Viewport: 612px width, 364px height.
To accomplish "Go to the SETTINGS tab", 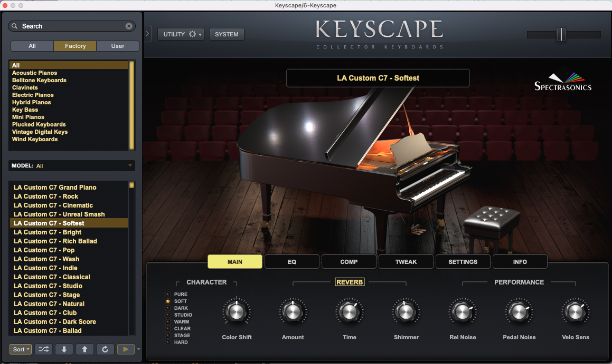I will click(x=463, y=262).
